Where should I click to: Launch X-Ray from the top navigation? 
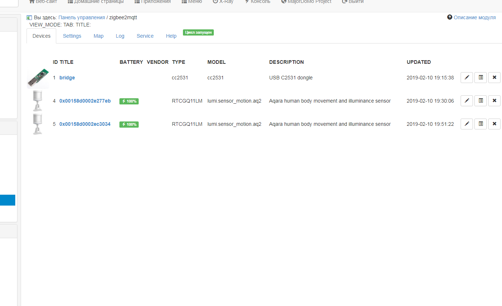[x=223, y=2]
